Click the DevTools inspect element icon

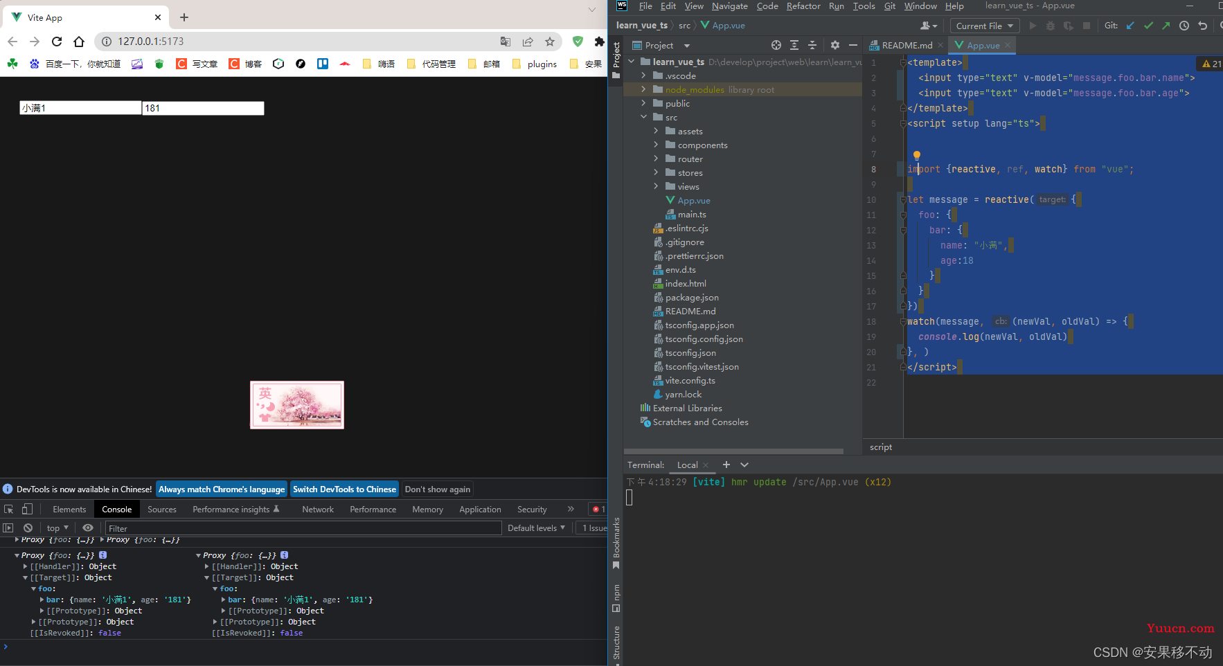pyautogui.click(x=9, y=509)
